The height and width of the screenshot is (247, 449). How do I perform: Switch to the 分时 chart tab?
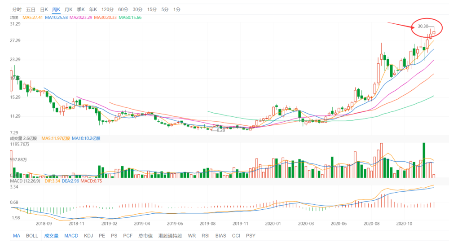point(17,9)
